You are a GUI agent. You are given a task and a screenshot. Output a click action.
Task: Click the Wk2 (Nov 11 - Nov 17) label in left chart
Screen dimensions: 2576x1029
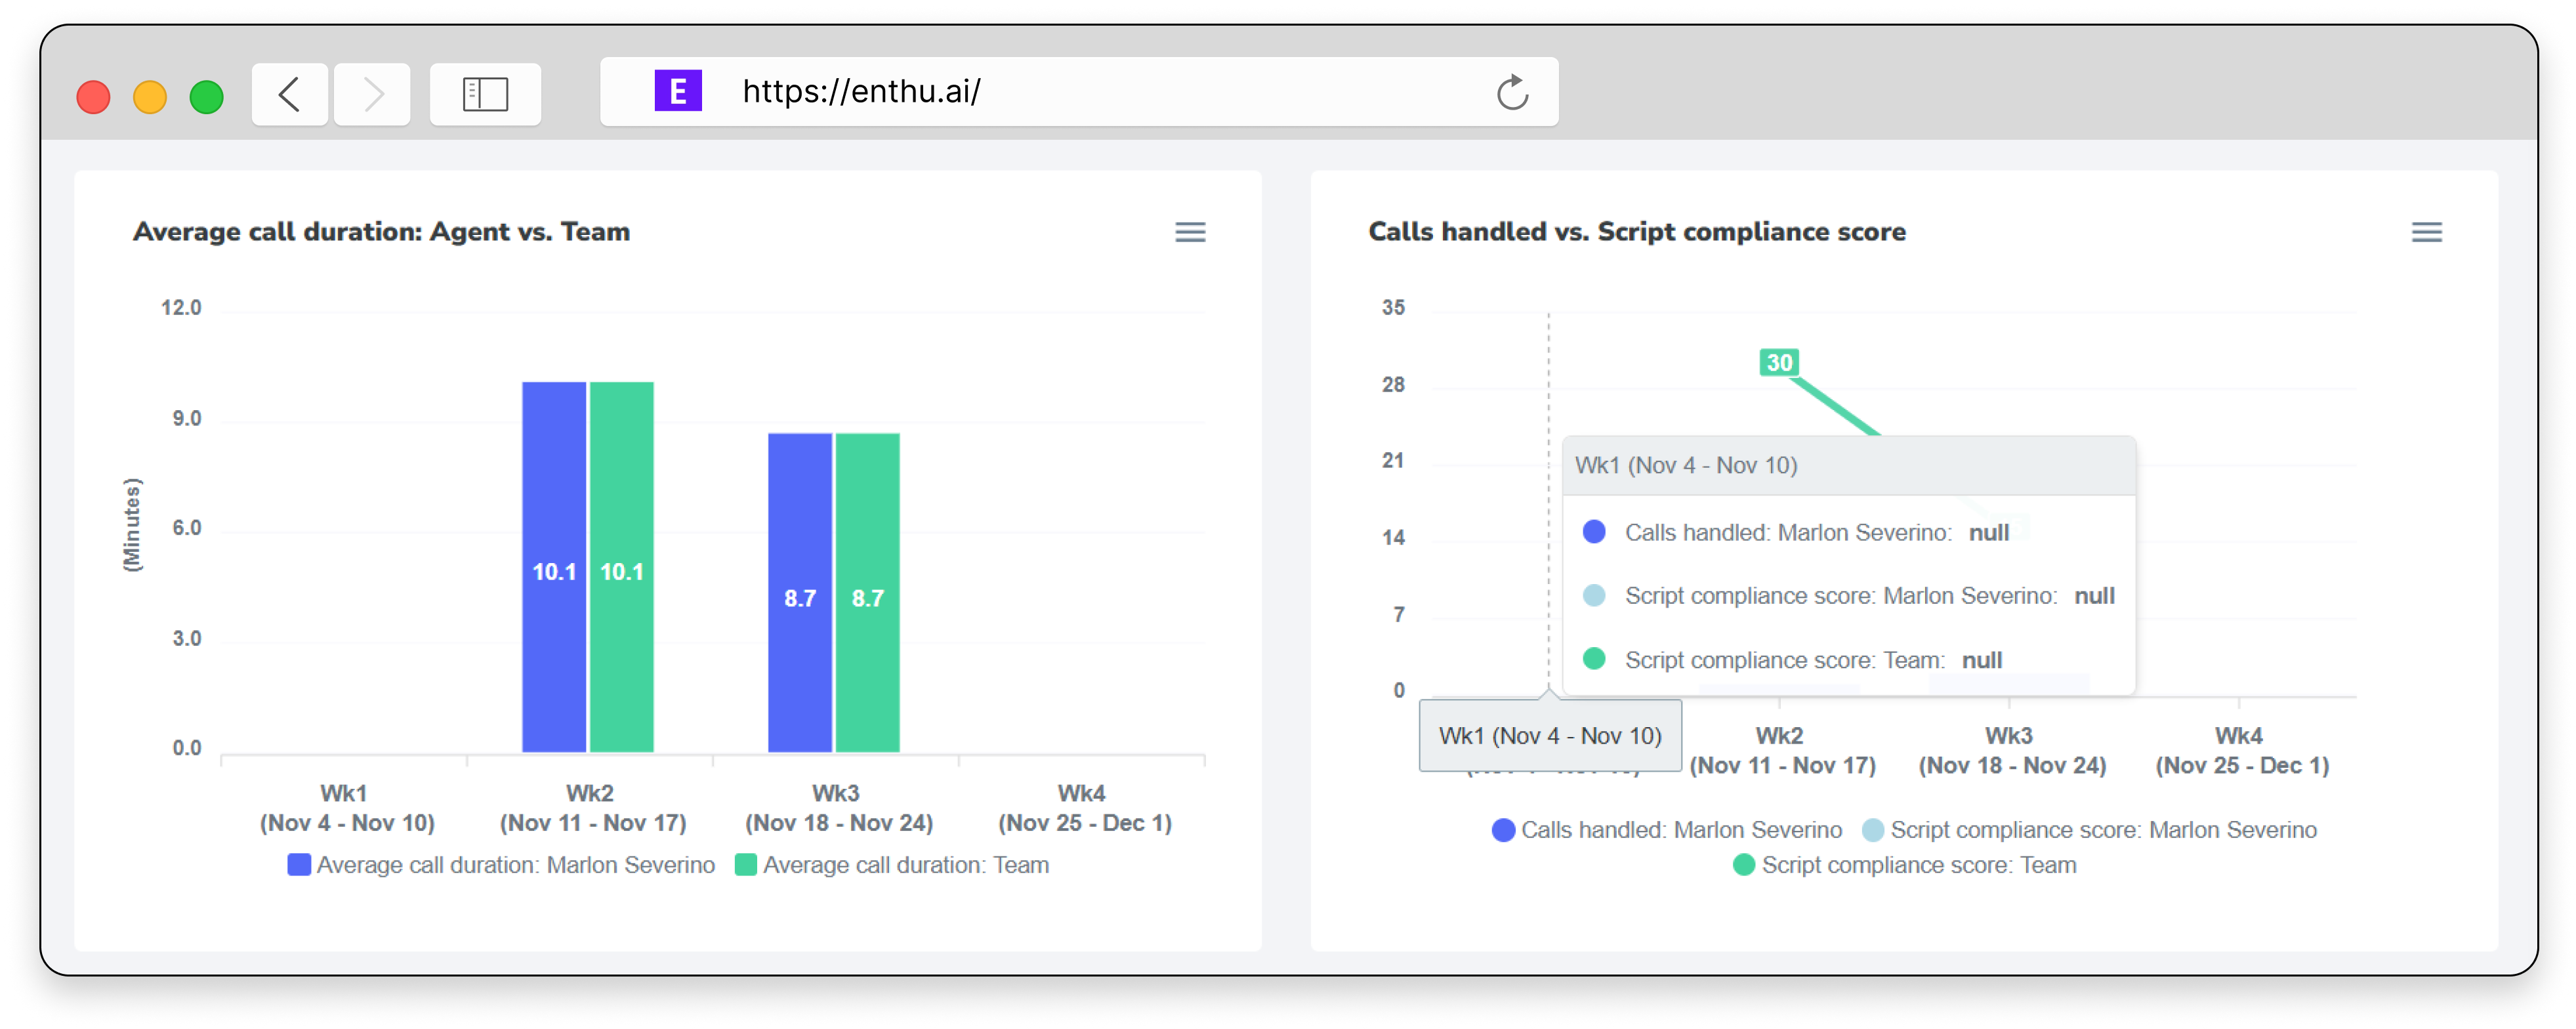click(x=592, y=807)
